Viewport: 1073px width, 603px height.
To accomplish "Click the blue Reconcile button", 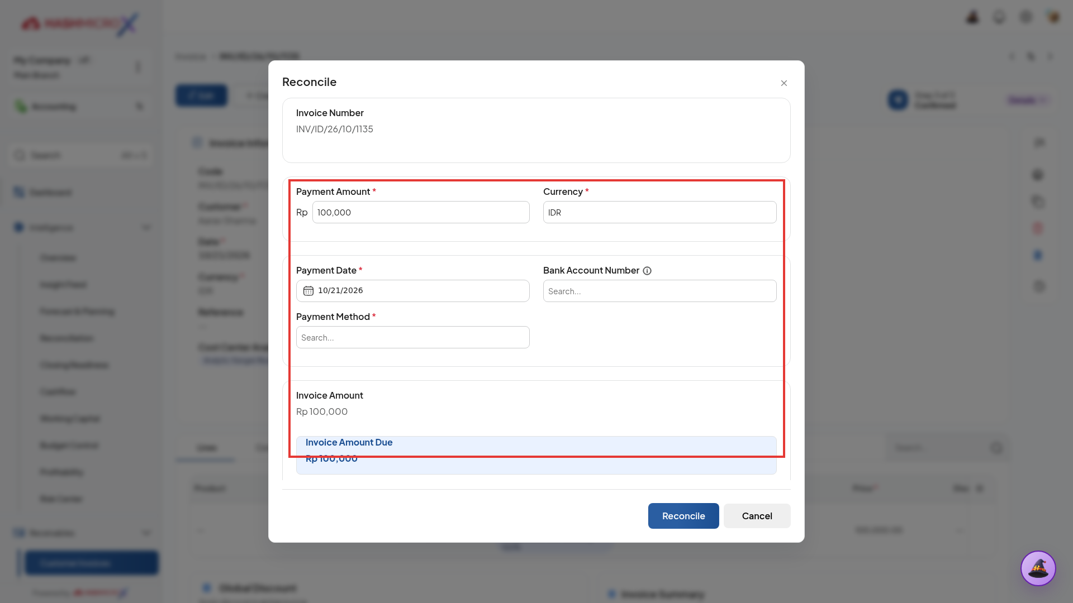I will 683,516.
